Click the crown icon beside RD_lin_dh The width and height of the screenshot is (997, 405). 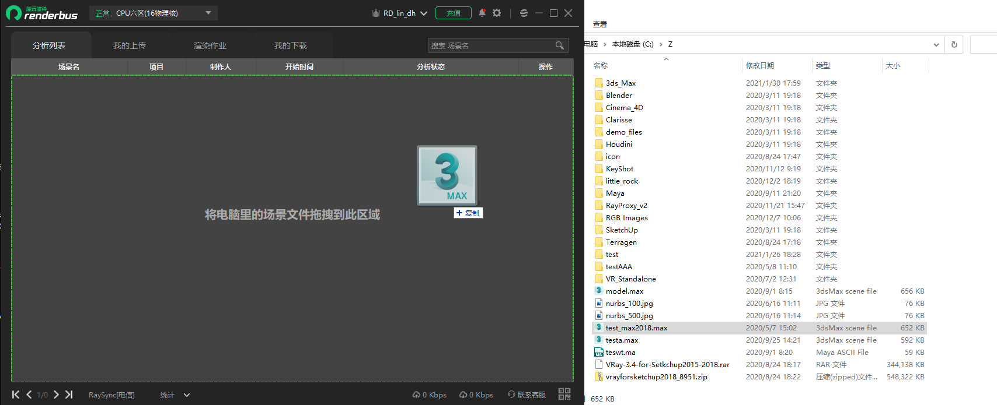coord(376,13)
